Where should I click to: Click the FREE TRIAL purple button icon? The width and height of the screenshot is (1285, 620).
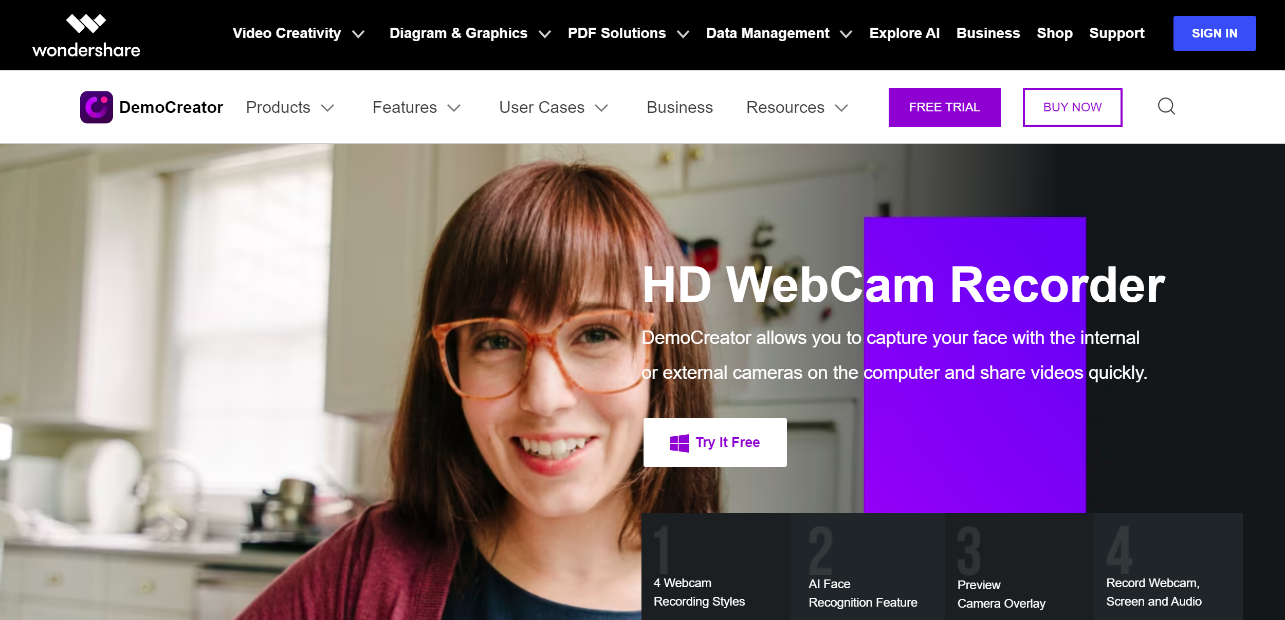(x=945, y=107)
